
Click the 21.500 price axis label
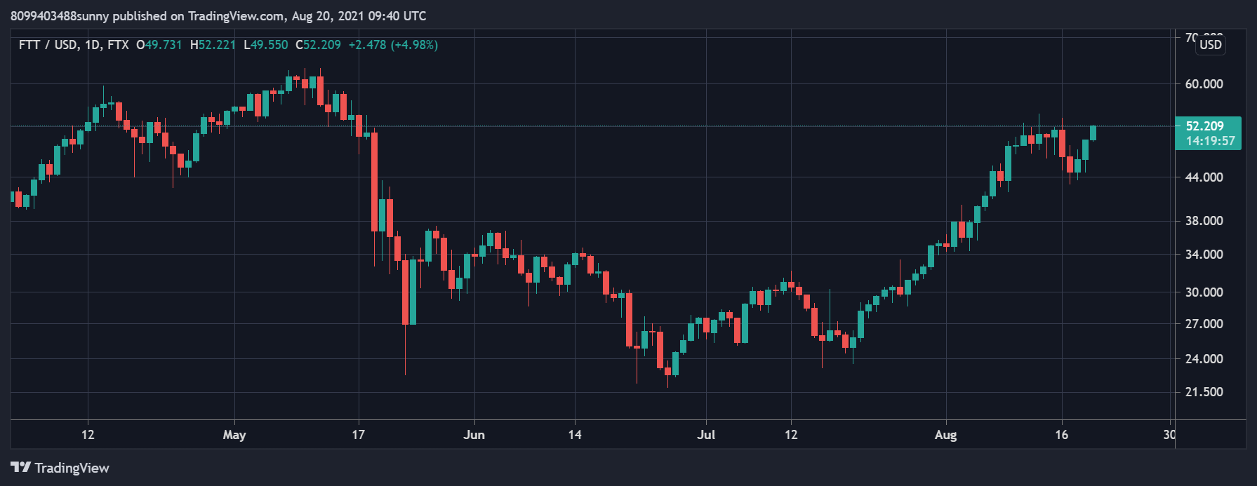pos(1204,392)
